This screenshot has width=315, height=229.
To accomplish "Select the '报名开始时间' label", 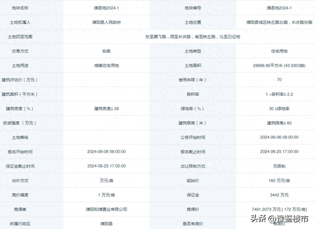I will tap(20, 152).
